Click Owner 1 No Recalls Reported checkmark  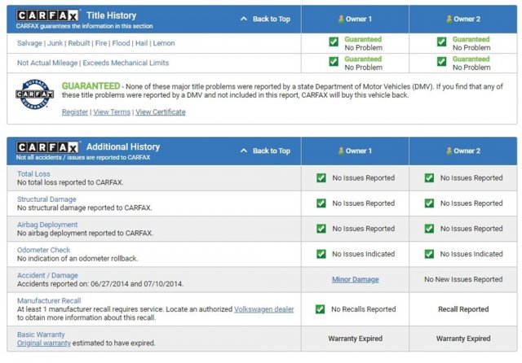pos(321,309)
